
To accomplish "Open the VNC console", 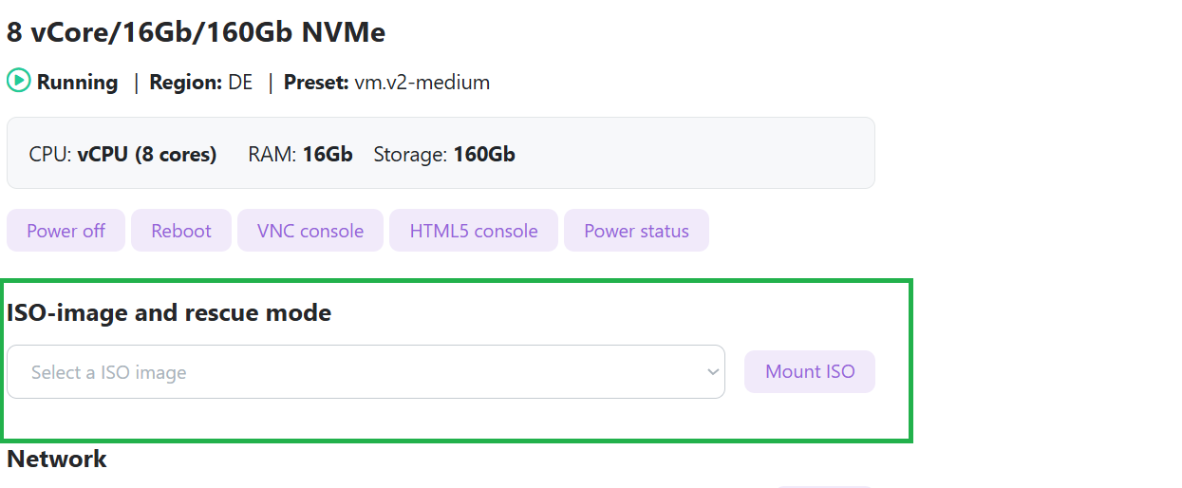I will 310,231.
